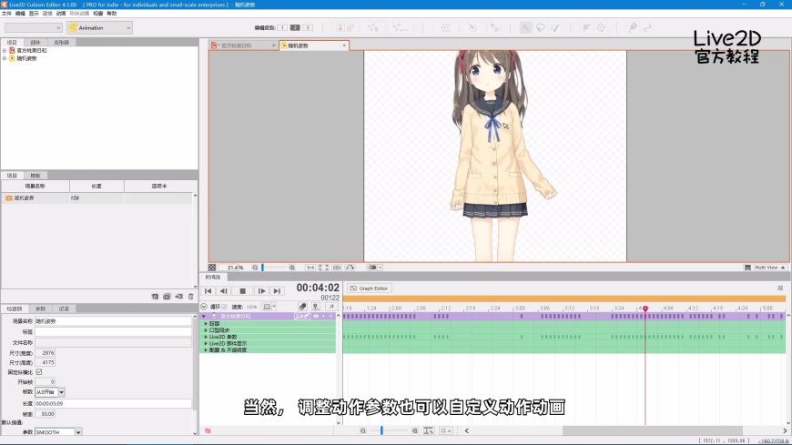
Task: Jump to the last frame in timeline
Action: pos(277,291)
